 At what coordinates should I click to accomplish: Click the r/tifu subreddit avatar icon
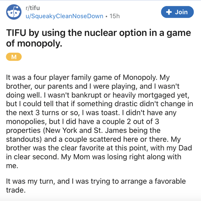(14, 13)
